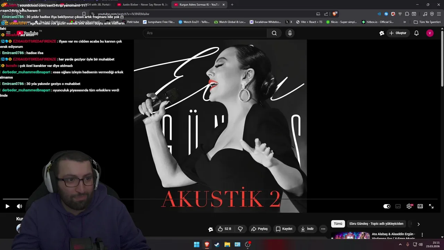Click the address bar URL
This screenshot has width=444, height=250.
click(x=123, y=14)
